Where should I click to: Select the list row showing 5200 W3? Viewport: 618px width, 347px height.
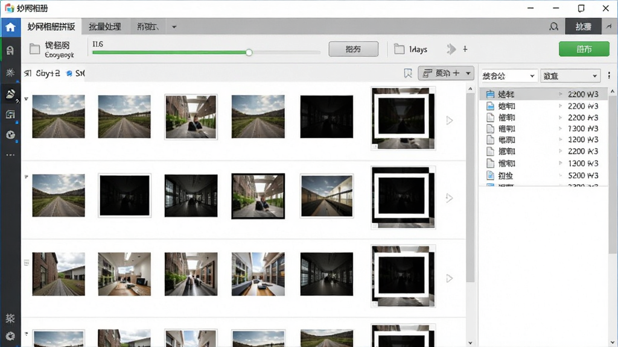543,175
